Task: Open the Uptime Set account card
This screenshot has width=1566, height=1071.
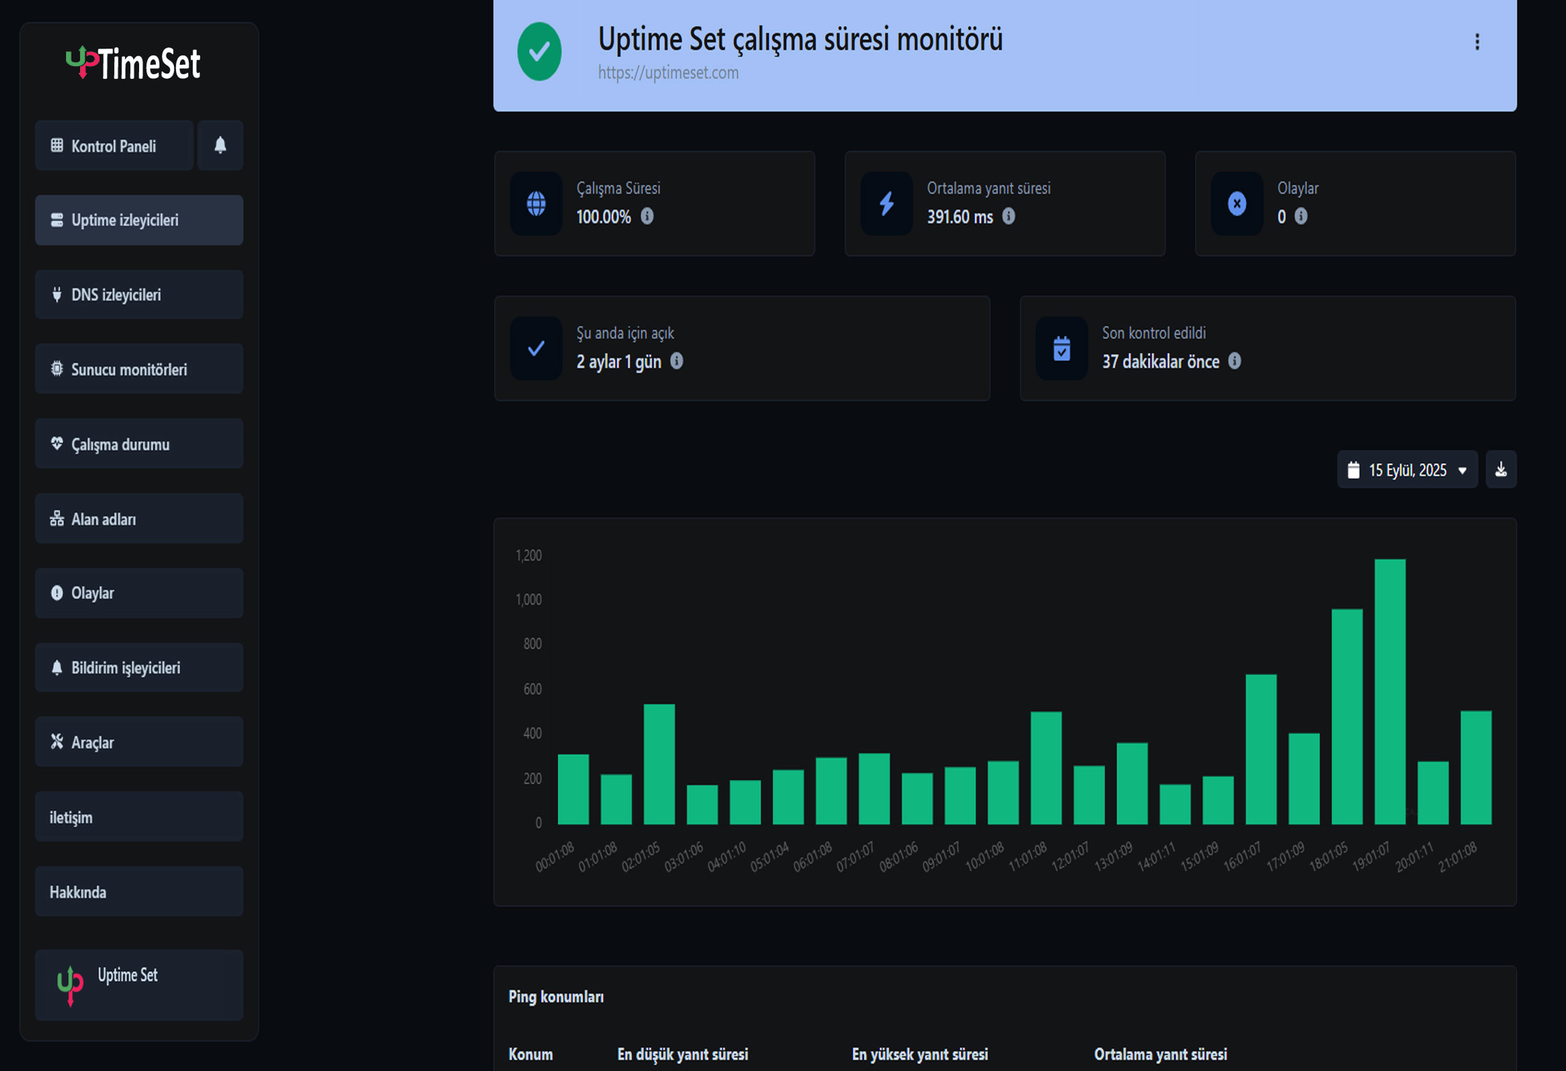Action: point(139,984)
